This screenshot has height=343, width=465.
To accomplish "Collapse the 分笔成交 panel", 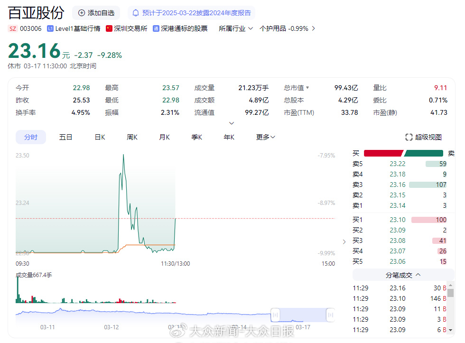I will [403, 275].
